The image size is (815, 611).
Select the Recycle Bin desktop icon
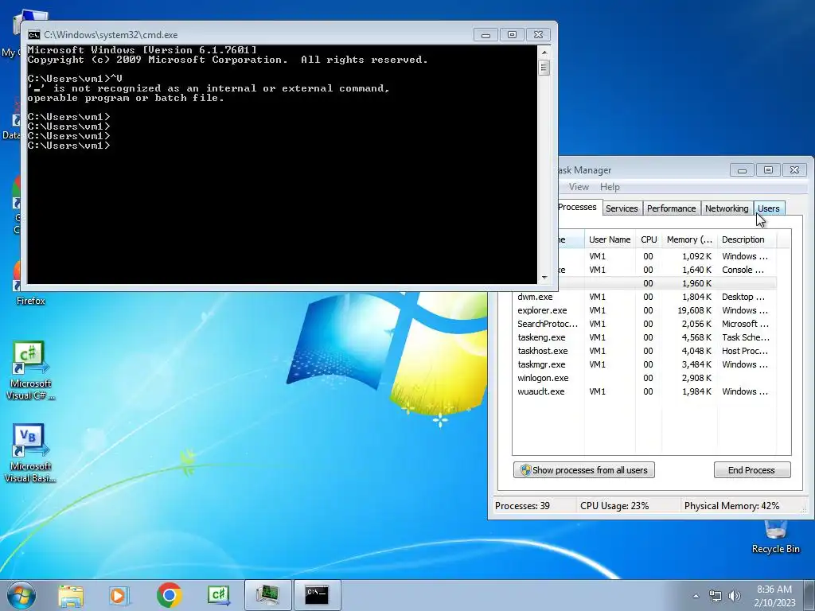(775, 537)
